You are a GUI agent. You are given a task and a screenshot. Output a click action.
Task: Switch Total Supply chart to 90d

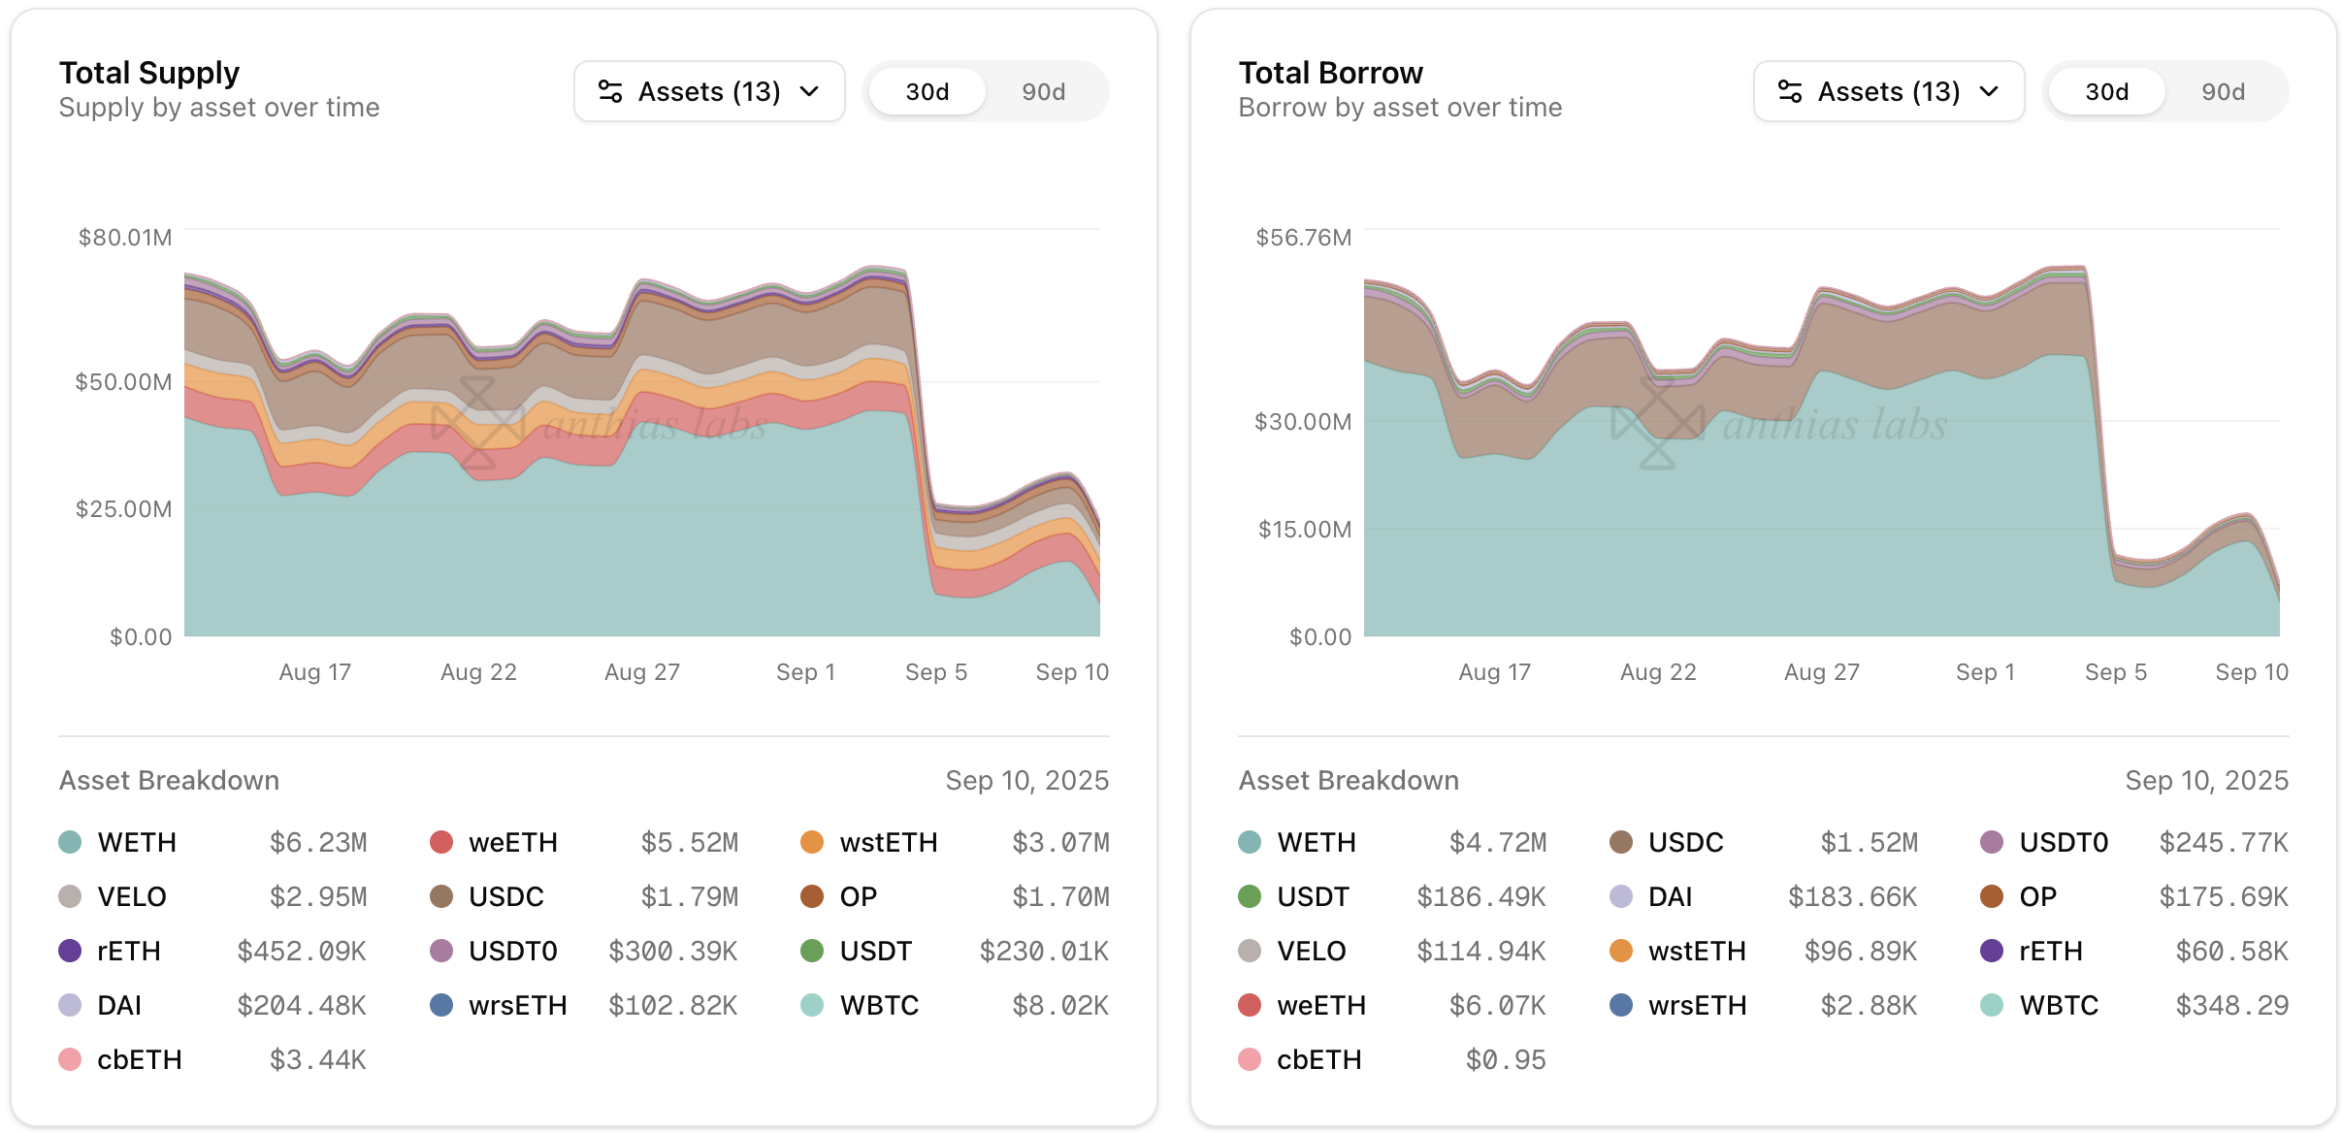[x=1043, y=91]
